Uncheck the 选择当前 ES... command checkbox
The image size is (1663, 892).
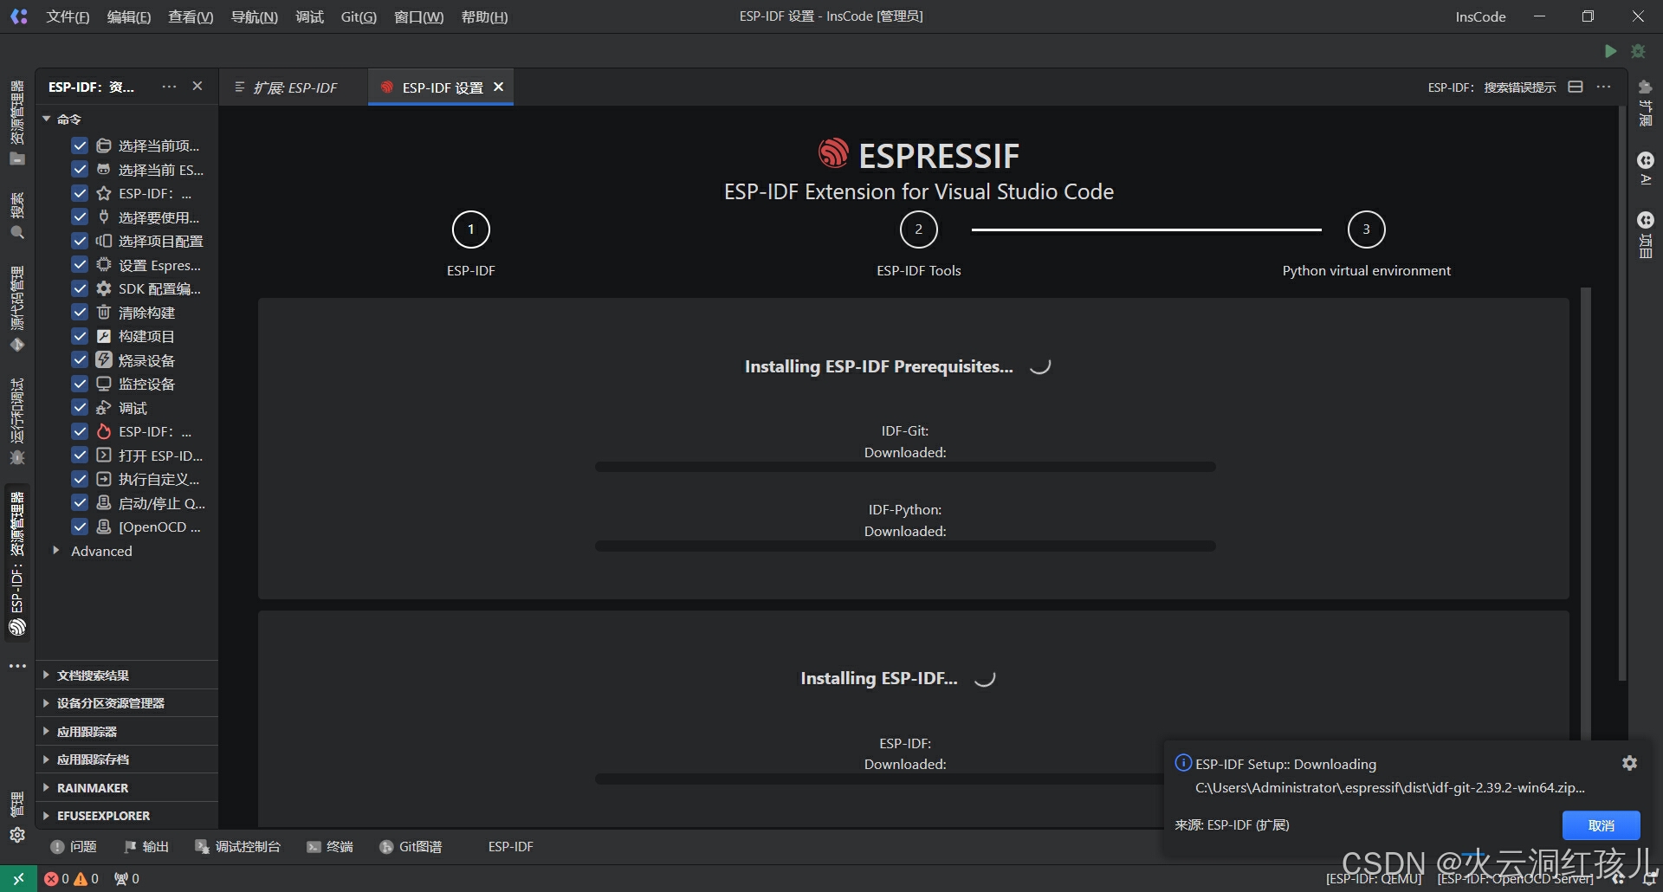[x=80, y=169]
